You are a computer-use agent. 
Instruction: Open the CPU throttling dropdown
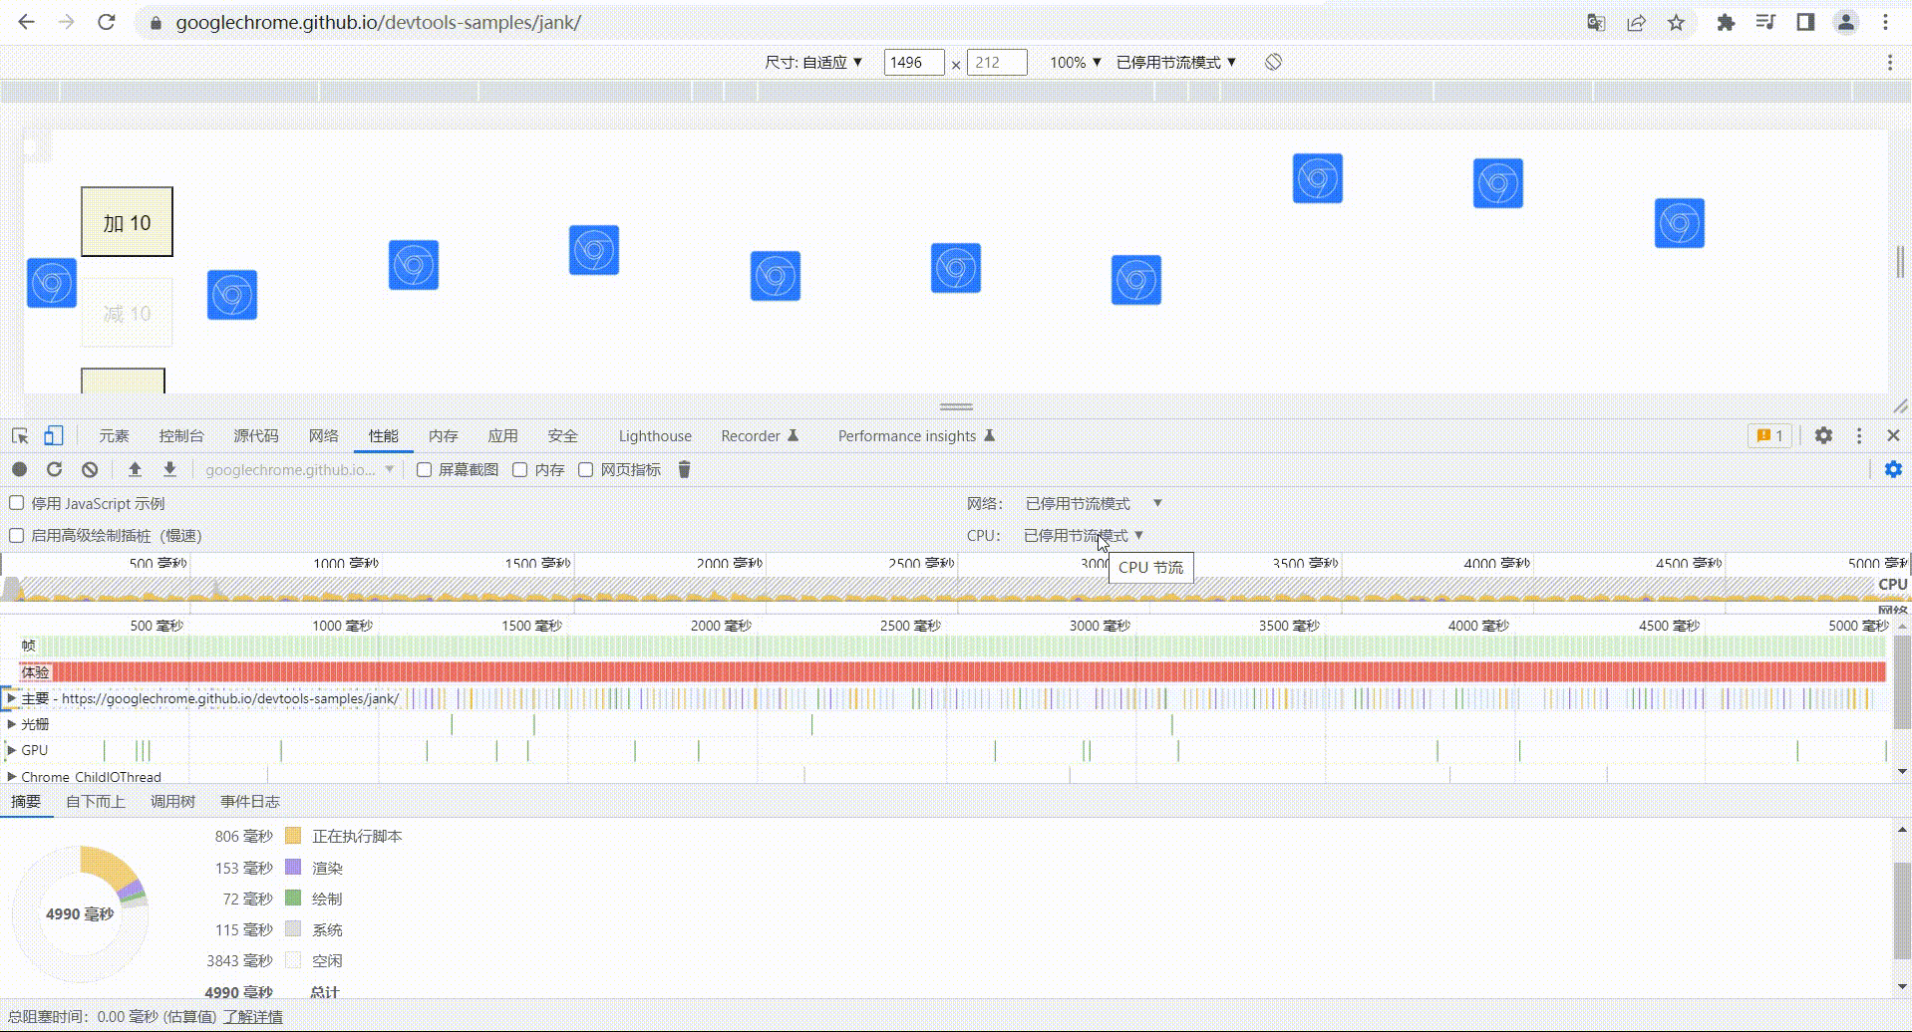pos(1084,535)
